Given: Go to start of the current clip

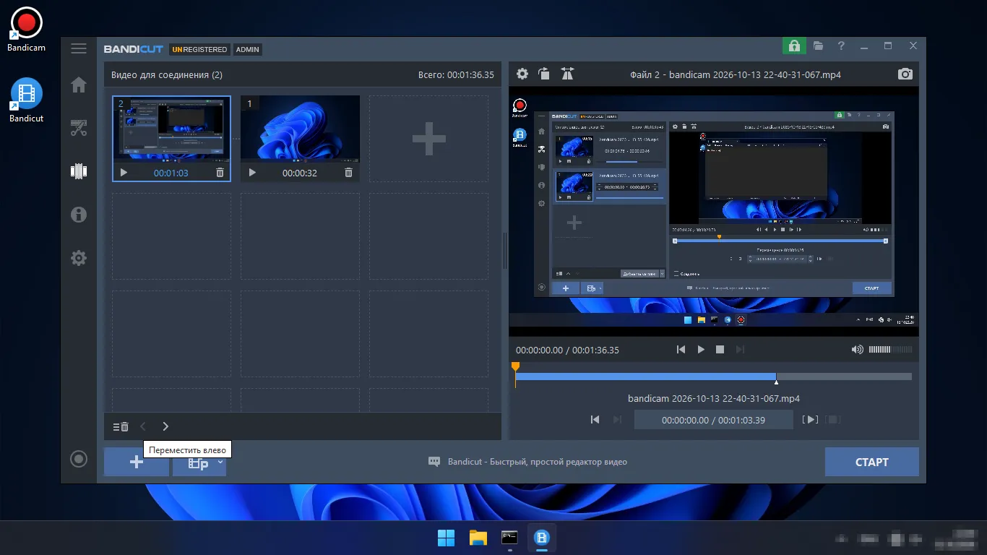Looking at the screenshot, I should [x=595, y=419].
